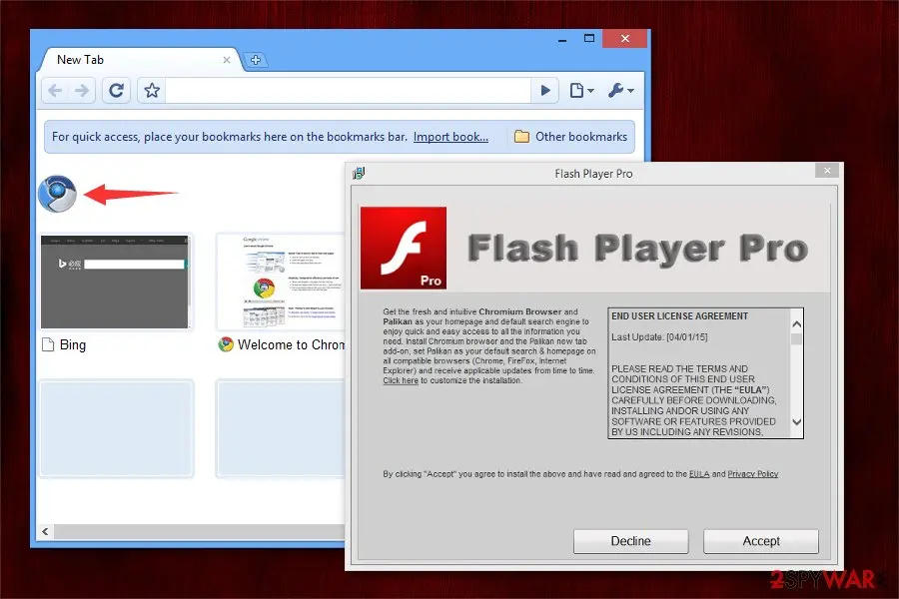
Task: Open the Welcome to Chrome thumbnail
Action: point(281,282)
